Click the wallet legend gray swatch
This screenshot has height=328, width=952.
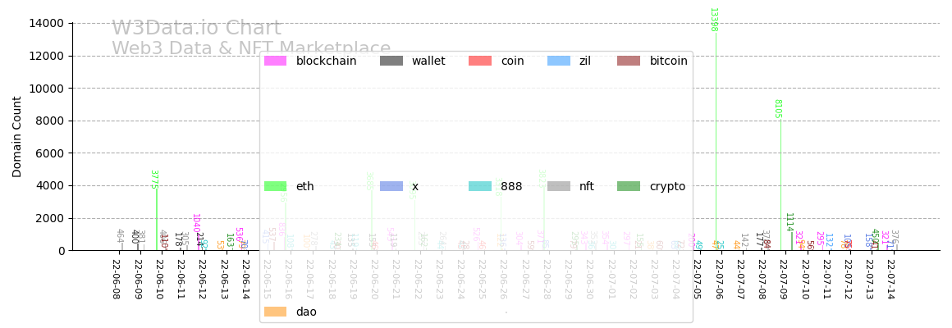click(x=391, y=61)
